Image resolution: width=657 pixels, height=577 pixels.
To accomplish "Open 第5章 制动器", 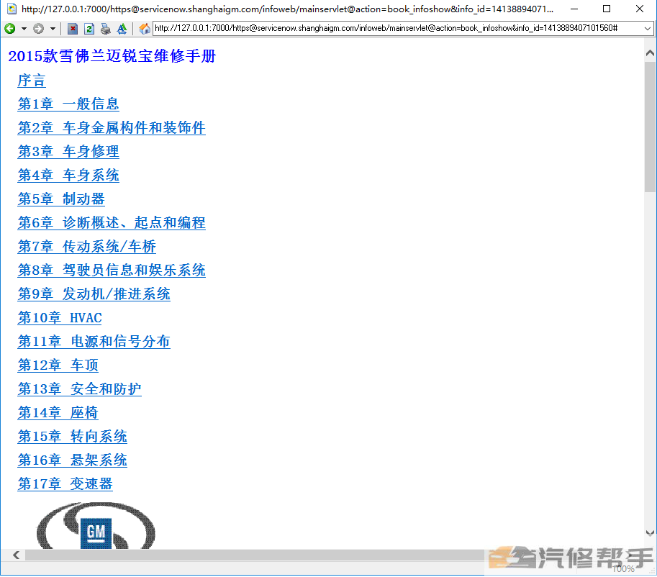I will pos(61,199).
